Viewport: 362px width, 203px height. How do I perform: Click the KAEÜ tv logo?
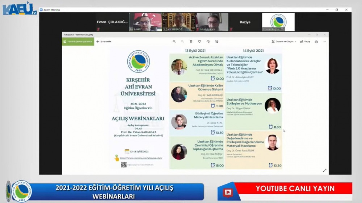pyautogui.click(x=20, y=8)
